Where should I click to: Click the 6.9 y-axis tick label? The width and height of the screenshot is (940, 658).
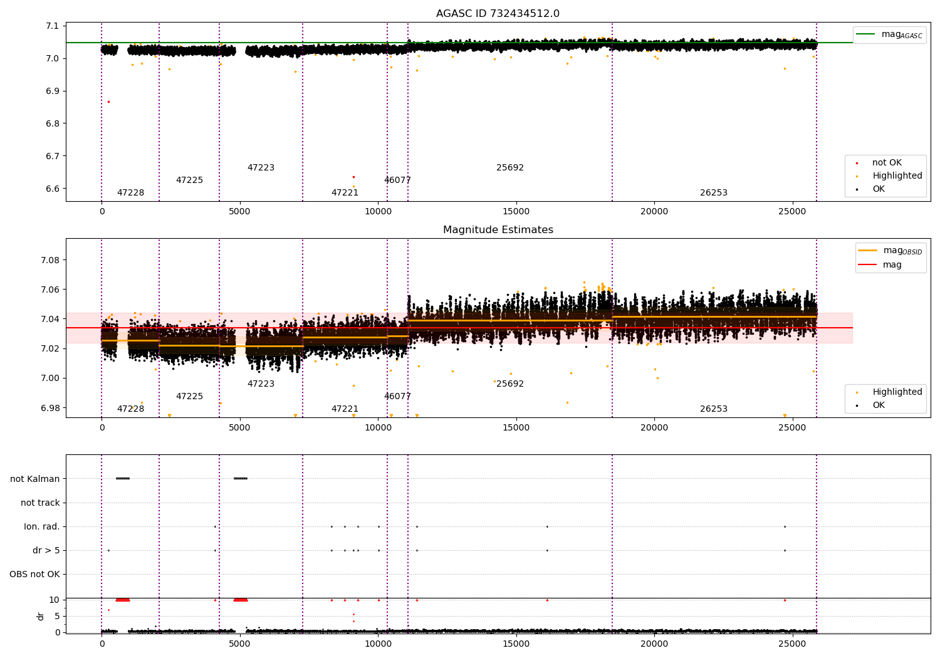(x=53, y=91)
